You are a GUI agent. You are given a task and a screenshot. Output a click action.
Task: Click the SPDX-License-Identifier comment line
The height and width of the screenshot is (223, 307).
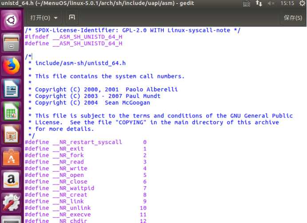[133, 30]
